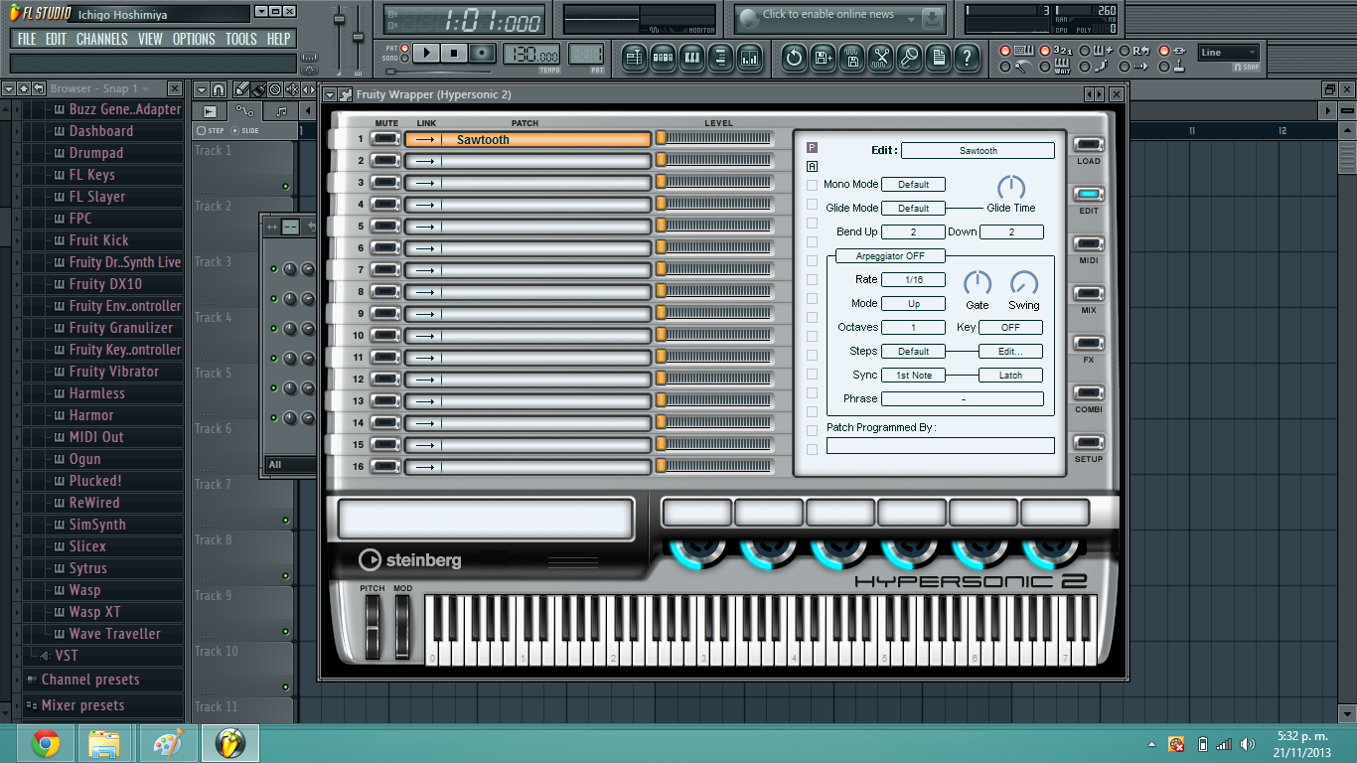Open the step sequencer icon

coord(663,58)
